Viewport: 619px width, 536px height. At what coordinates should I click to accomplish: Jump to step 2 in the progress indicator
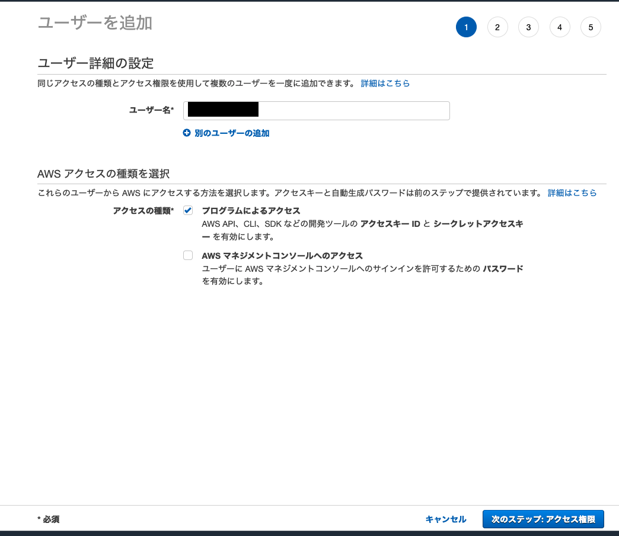tap(497, 27)
